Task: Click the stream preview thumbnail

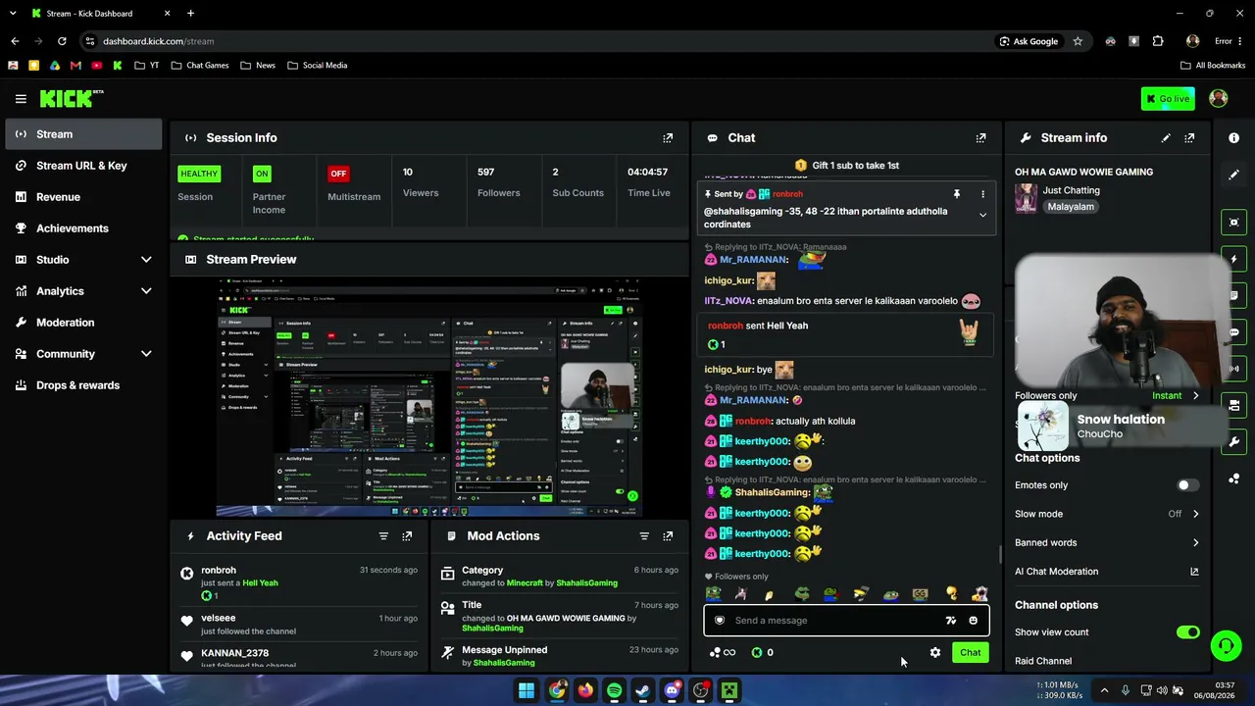Action: coord(429,397)
